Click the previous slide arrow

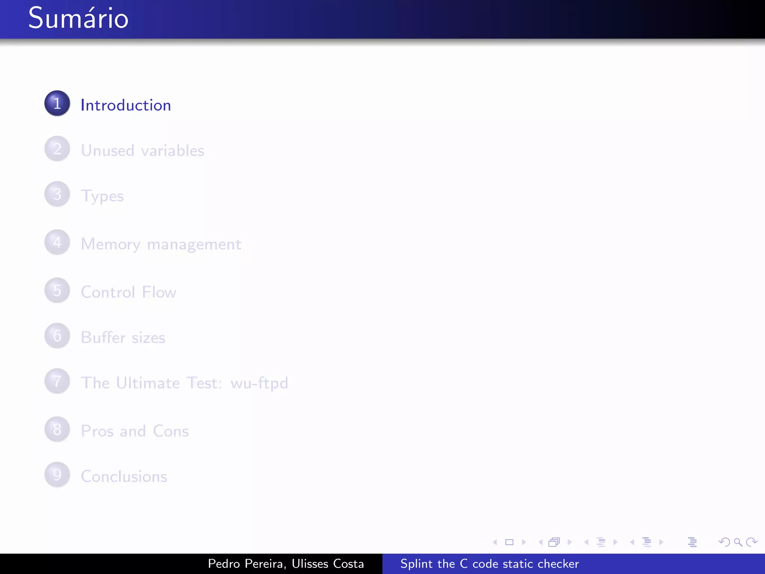click(495, 542)
